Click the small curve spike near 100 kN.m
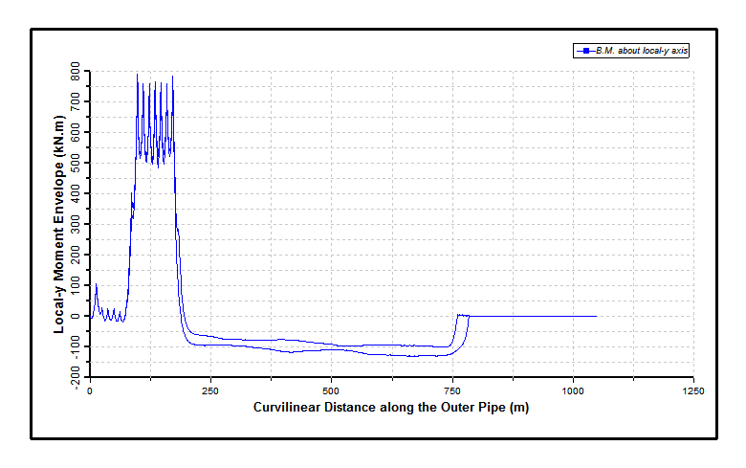This screenshot has height=468, width=746. click(96, 284)
